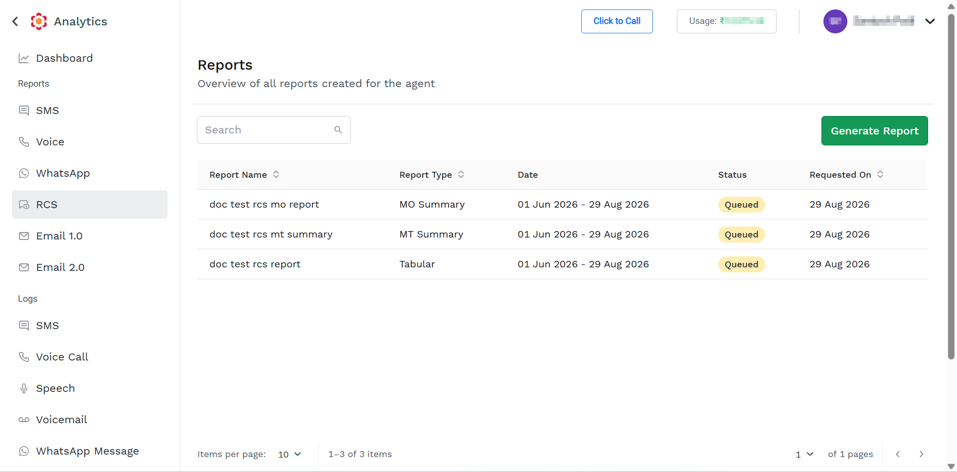This screenshot has width=957, height=472.
Task: Click the search magnifier icon
Action: (x=338, y=130)
